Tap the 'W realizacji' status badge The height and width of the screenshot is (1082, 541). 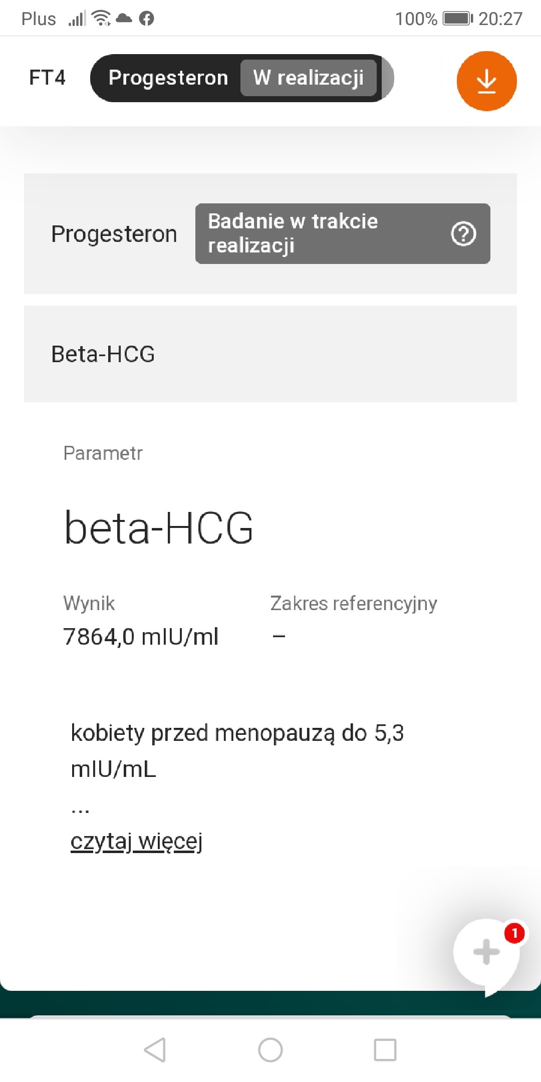[308, 78]
